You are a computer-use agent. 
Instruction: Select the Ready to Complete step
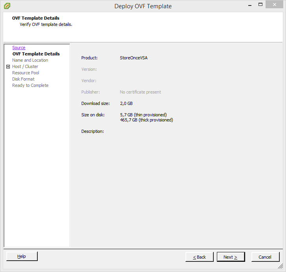[x=30, y=85]
